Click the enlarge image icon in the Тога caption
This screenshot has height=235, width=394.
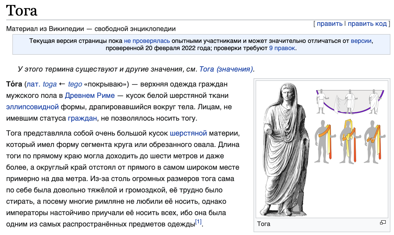[x=383, y=222]
